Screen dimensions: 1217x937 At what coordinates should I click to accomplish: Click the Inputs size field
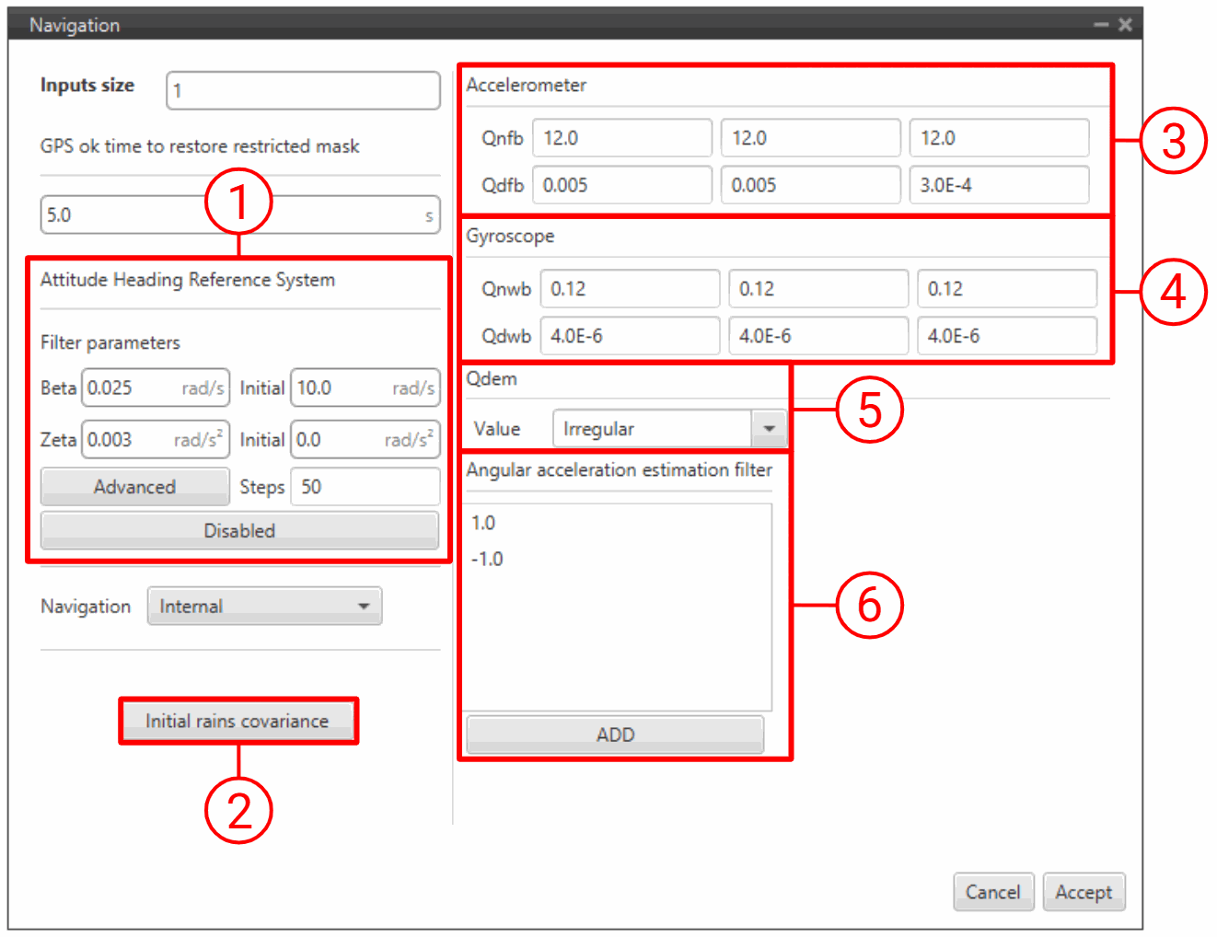point(302,91)
